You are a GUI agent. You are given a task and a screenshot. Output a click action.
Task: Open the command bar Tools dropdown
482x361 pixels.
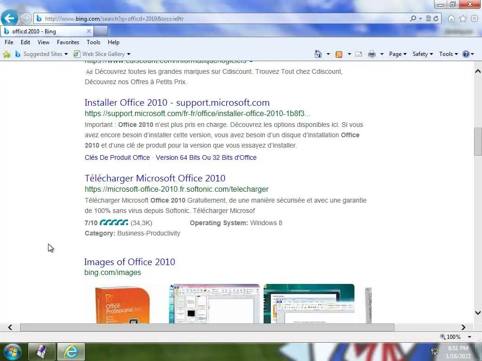point(449,54)
